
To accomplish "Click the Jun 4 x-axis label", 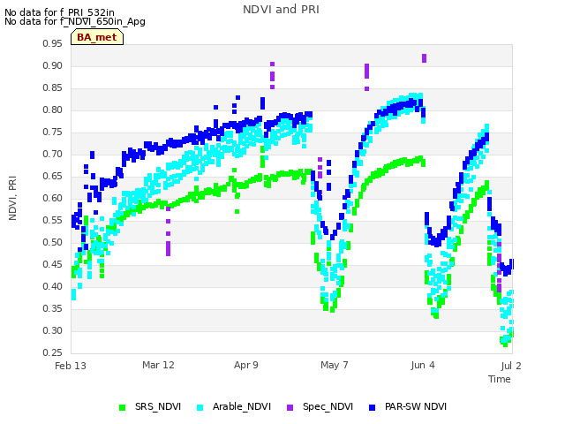I will point(423,365).
